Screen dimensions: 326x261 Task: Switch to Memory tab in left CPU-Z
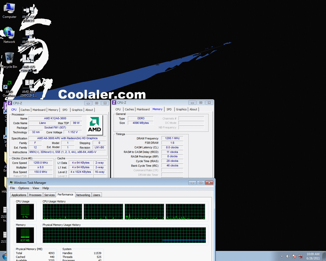(53, 110)
